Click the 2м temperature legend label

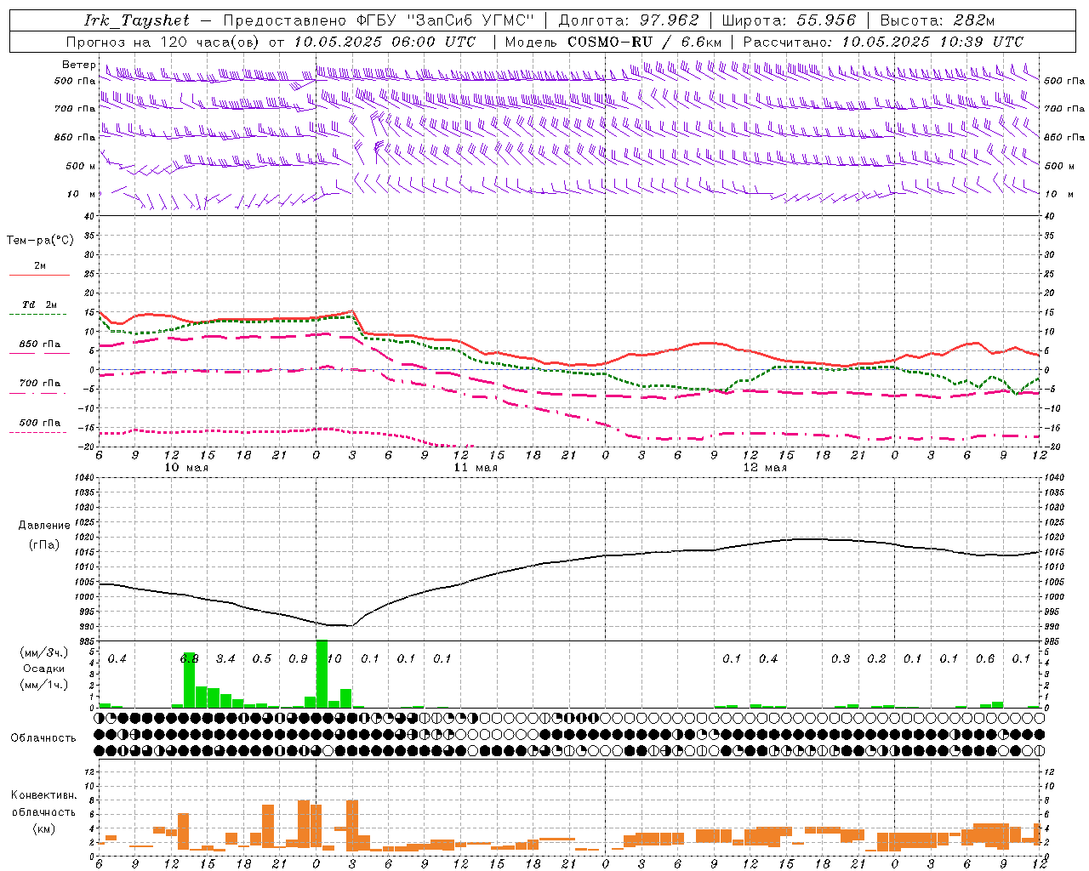coord(40,265)
